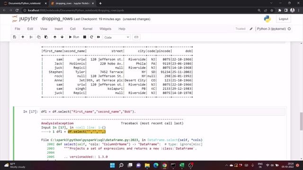Image resolution: width=303 pixels, height=170 pixels.
Task: Save notebook with the floppy disk icon
Action: [15, 37]
